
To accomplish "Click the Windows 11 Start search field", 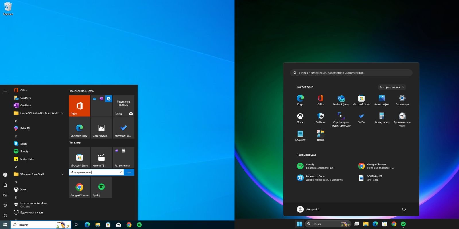I will coord(351,73).
